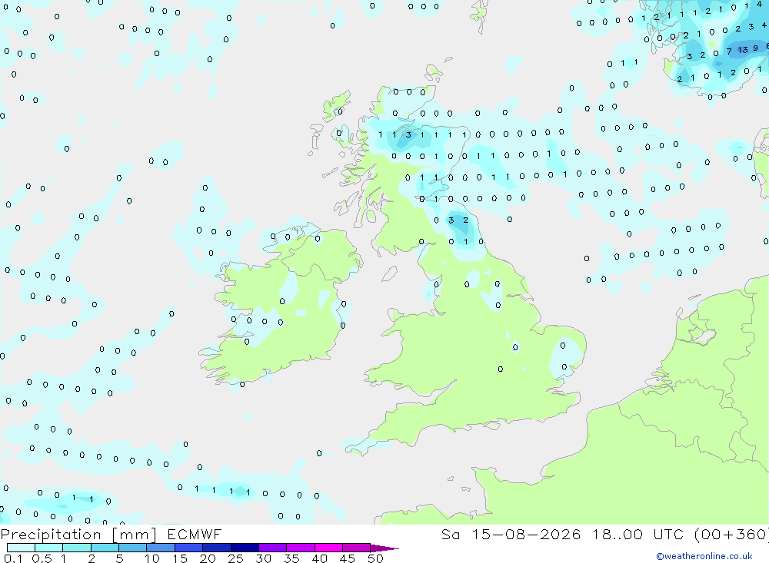The height and width of the screenshot is (563, 769).
Task: Click the '25' legend scale label
Action: click(236, 558)
